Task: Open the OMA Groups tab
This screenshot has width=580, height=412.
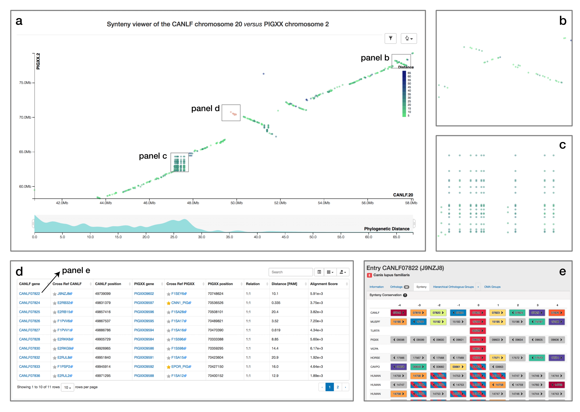Action: 492,287
